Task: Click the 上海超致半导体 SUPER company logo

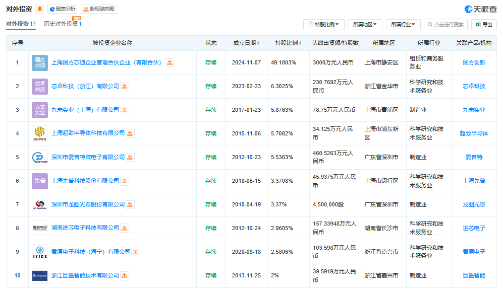Action: [x=40, y=133]
